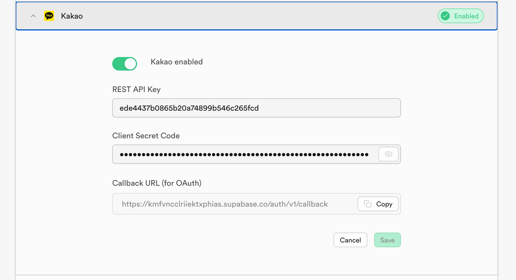Select the callback URL text
The height and width of the screenshot is (280, 516).
coord(225,204)
